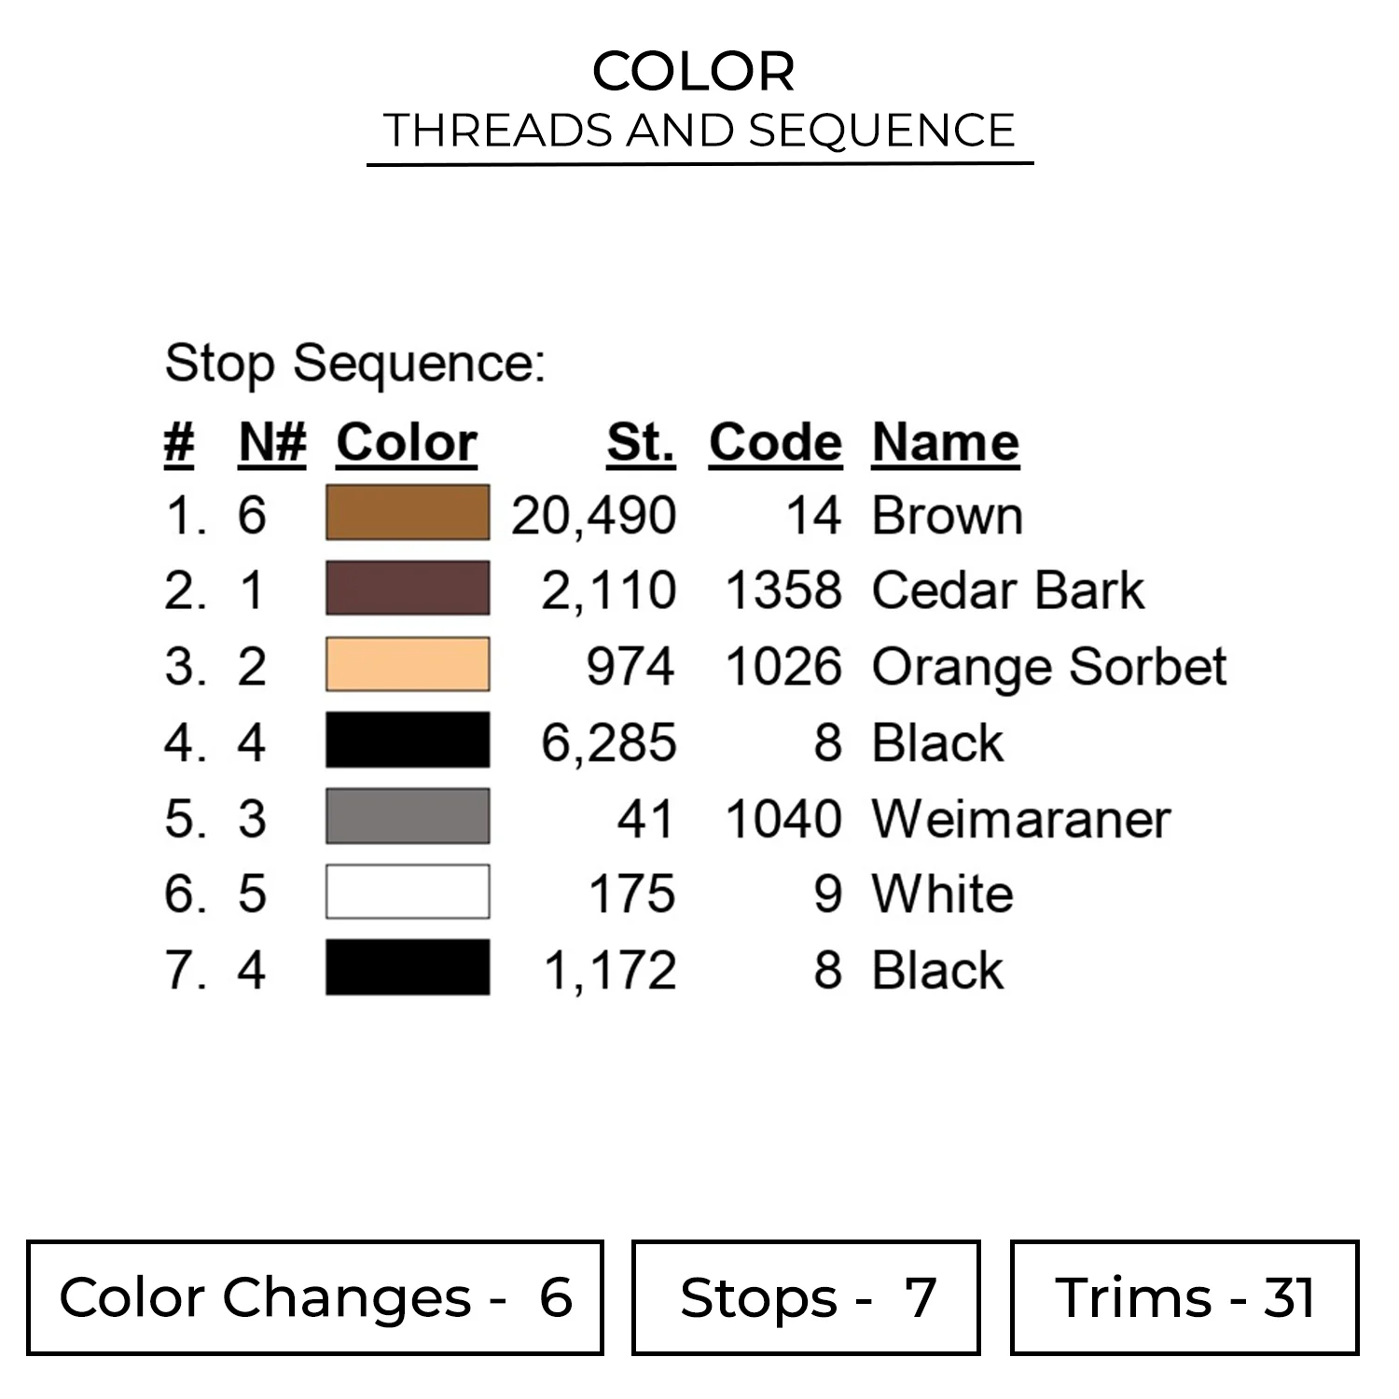The image size is (1399, 1399).
Task: Click the Stop Sequence label
Action: [x=354, y=363]
